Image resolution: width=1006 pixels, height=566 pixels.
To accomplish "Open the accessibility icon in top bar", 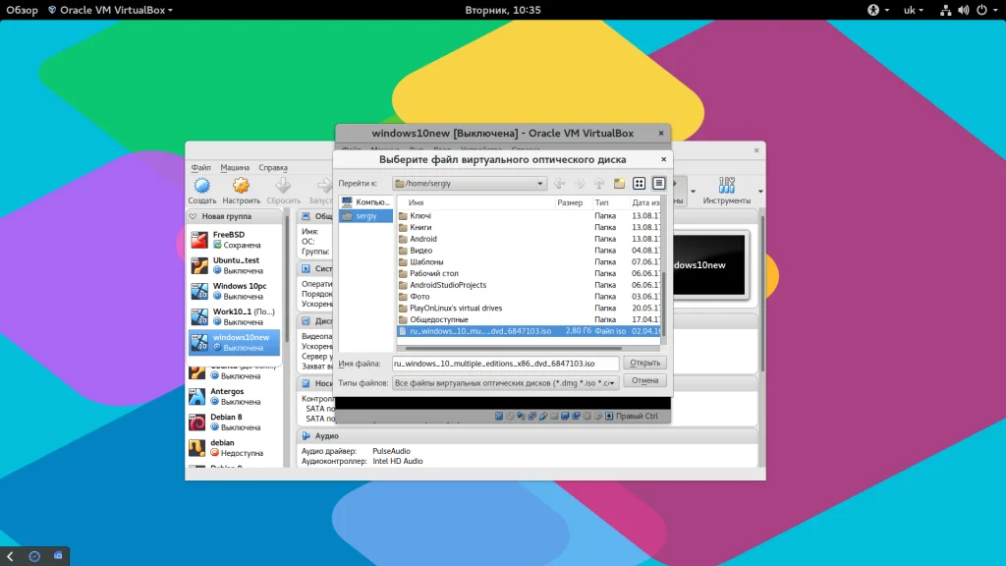I will coord(871,10).
